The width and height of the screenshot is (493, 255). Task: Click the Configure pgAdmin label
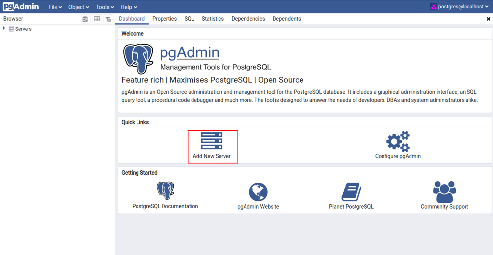(x=398, y=156)
